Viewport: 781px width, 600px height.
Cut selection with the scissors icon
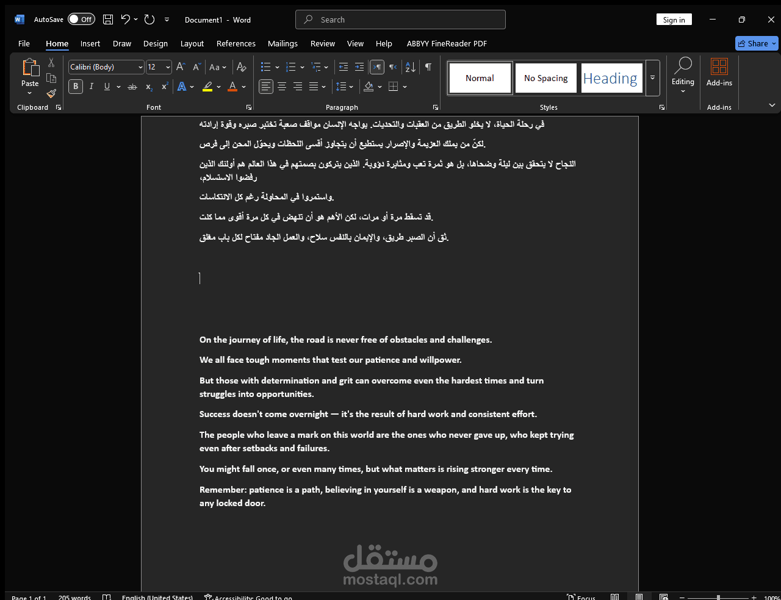pyautogui.click(x=51, y=63)
